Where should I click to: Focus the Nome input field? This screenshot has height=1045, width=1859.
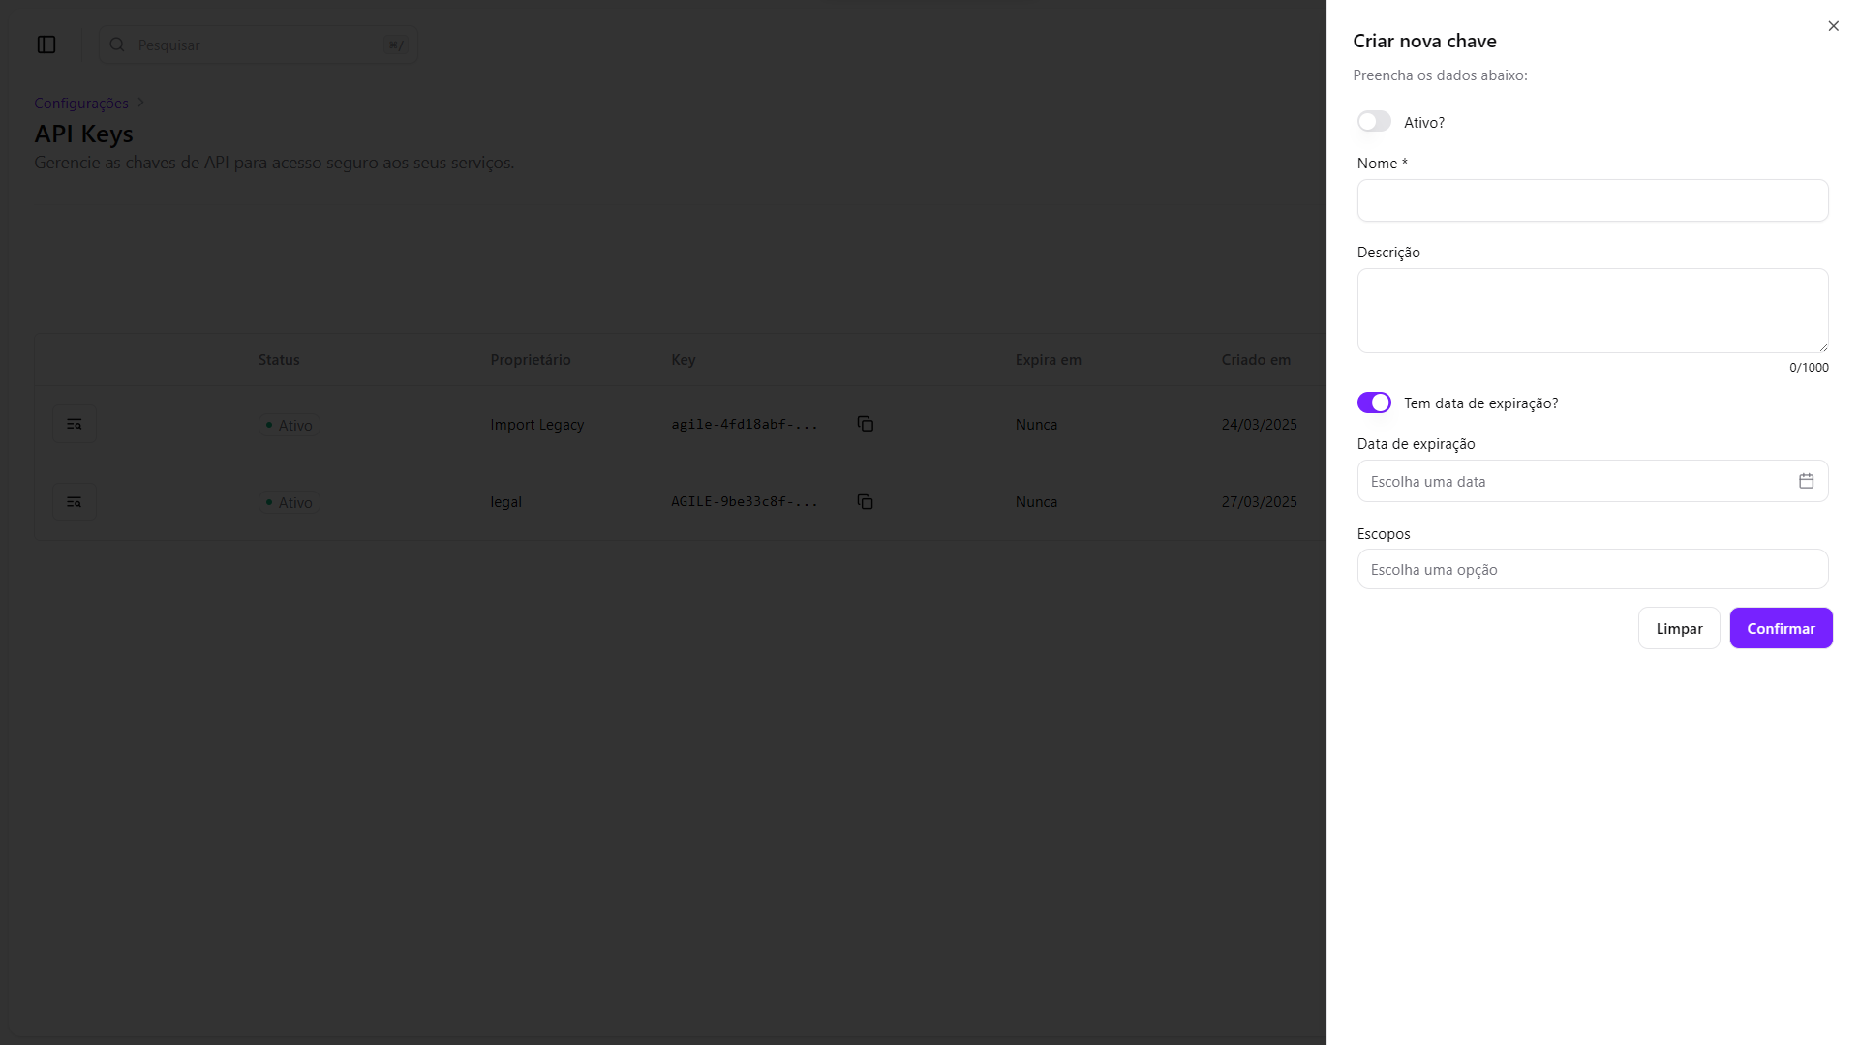(x=1592, y=200)
